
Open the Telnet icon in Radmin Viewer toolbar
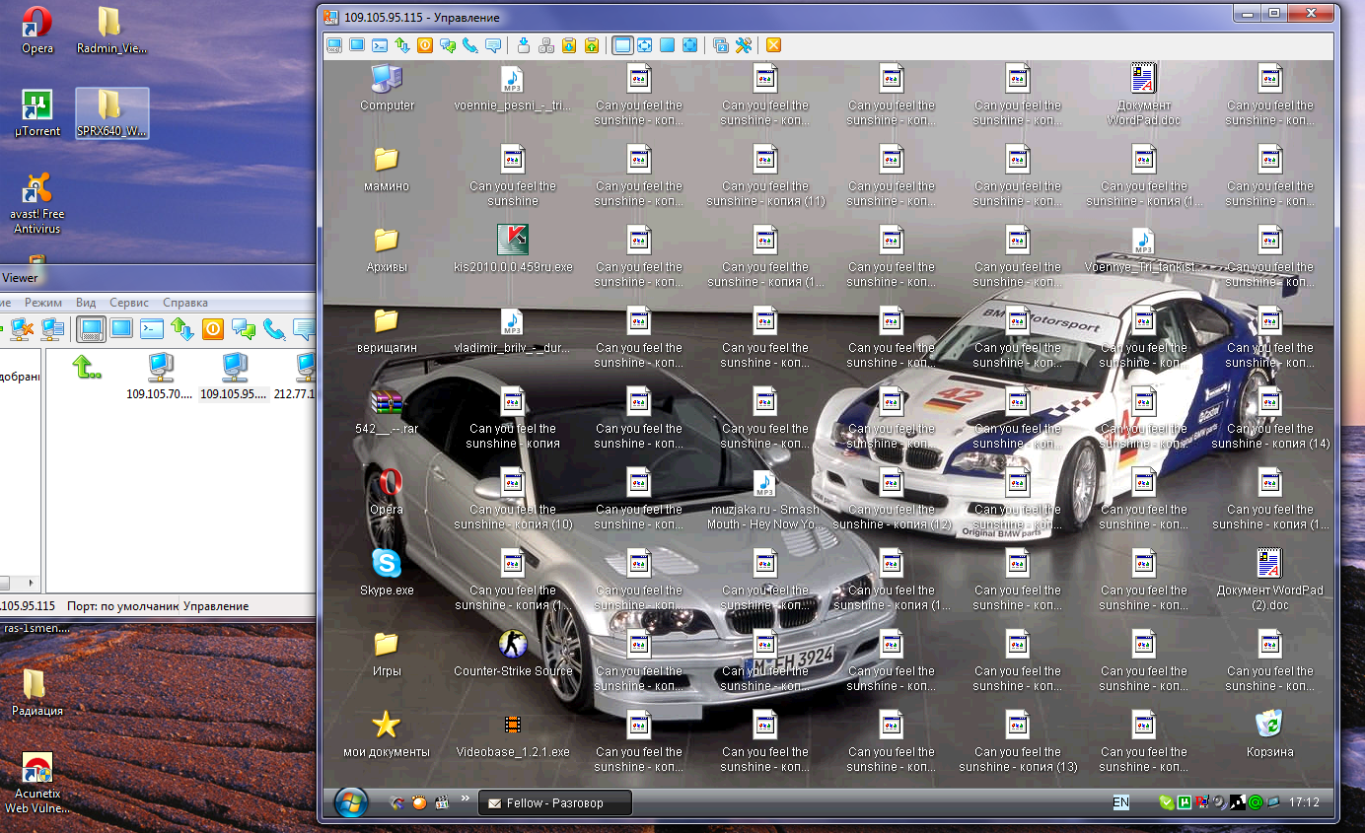(x=152, y=329)
